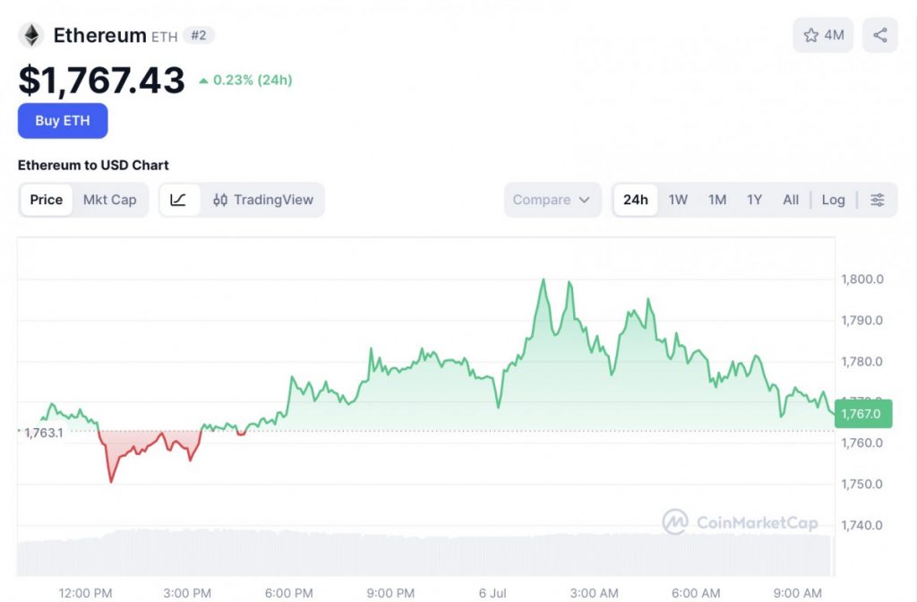Click the 1,750.0 axis label
This screenshot has height=602, width=917.
[x=861, y=484]
